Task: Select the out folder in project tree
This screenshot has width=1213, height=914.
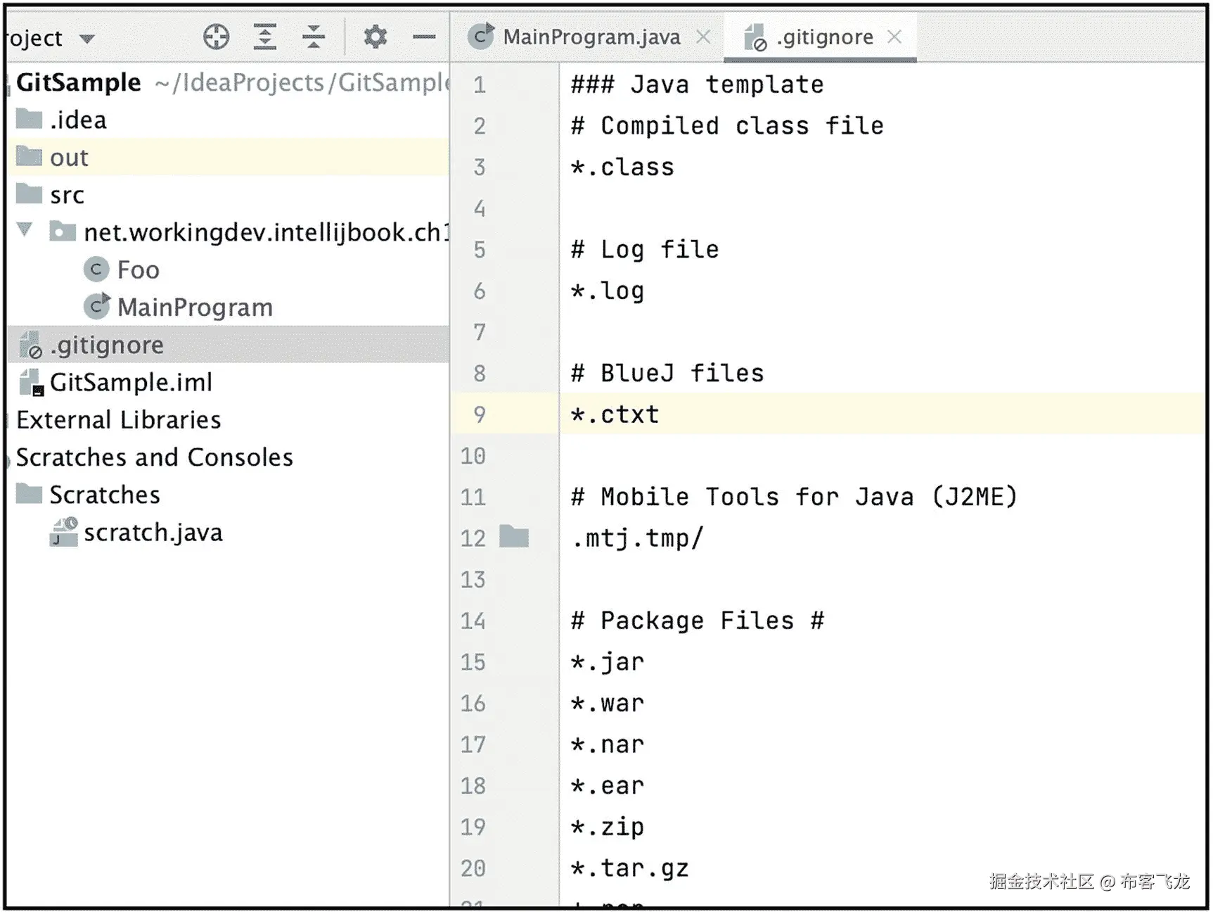Action: [69, 158]
